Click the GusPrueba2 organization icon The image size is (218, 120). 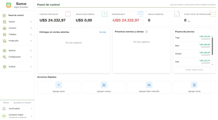pyautogui.click(x=4, y=109)
